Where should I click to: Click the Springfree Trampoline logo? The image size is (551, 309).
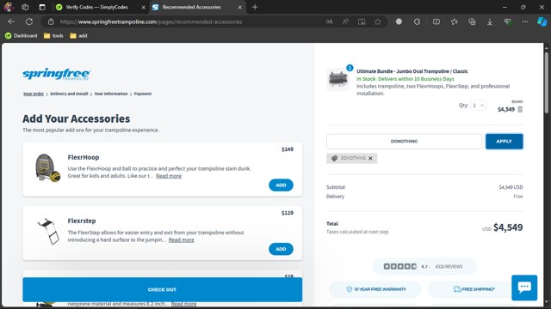(x=57, y=74)
